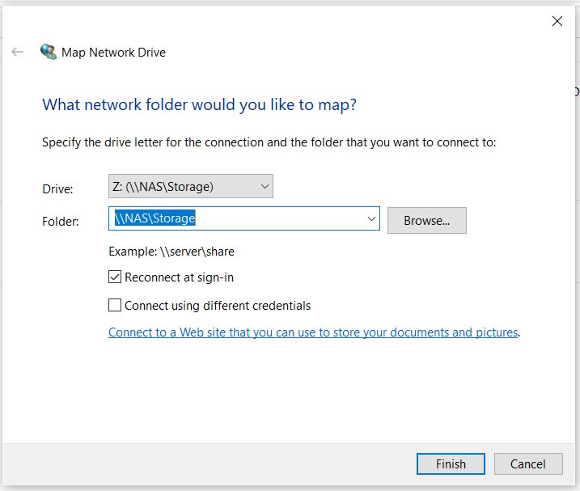Image resolution: width=580 pixels, height=491 pixels.
Task: Click the 'Map Network Drive' title text
Action: [x=113, y=53]
